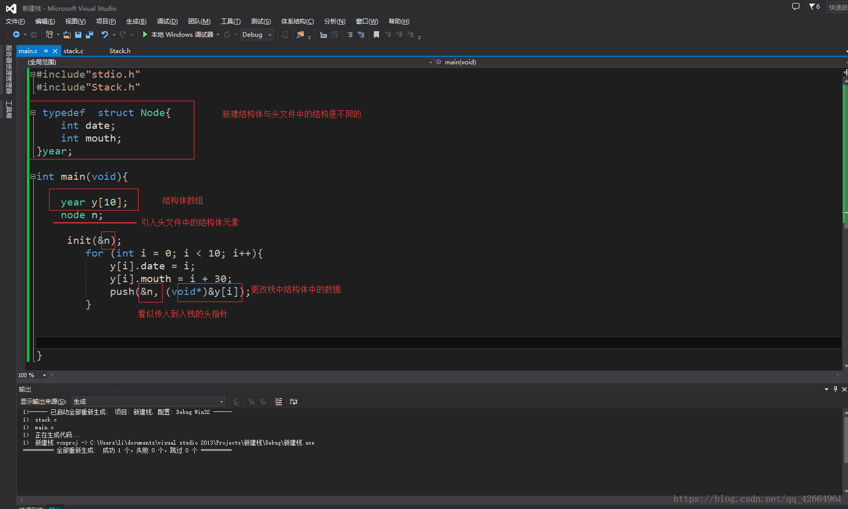Click the Next Bookmark icon
This screenshot has height=509, width=848.
pyautogui.click(x=399, y=35)
